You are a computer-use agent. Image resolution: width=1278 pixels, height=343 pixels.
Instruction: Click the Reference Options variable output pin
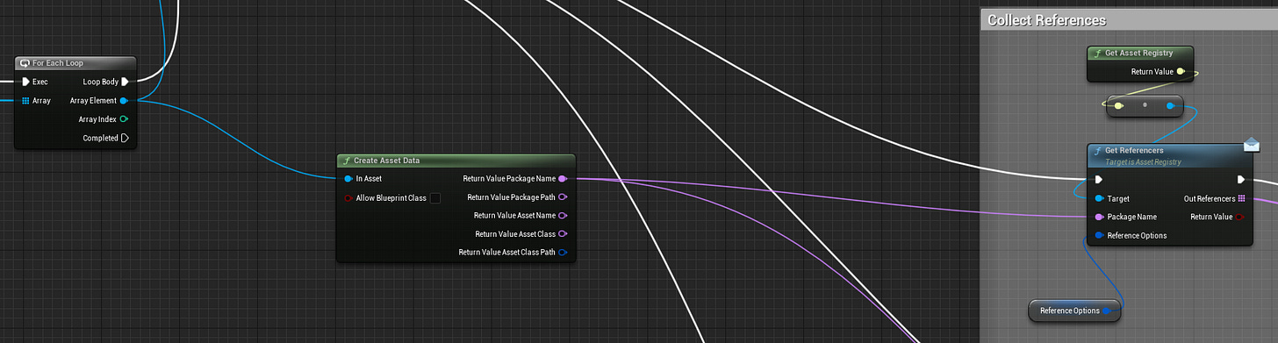click(1106, 311)
